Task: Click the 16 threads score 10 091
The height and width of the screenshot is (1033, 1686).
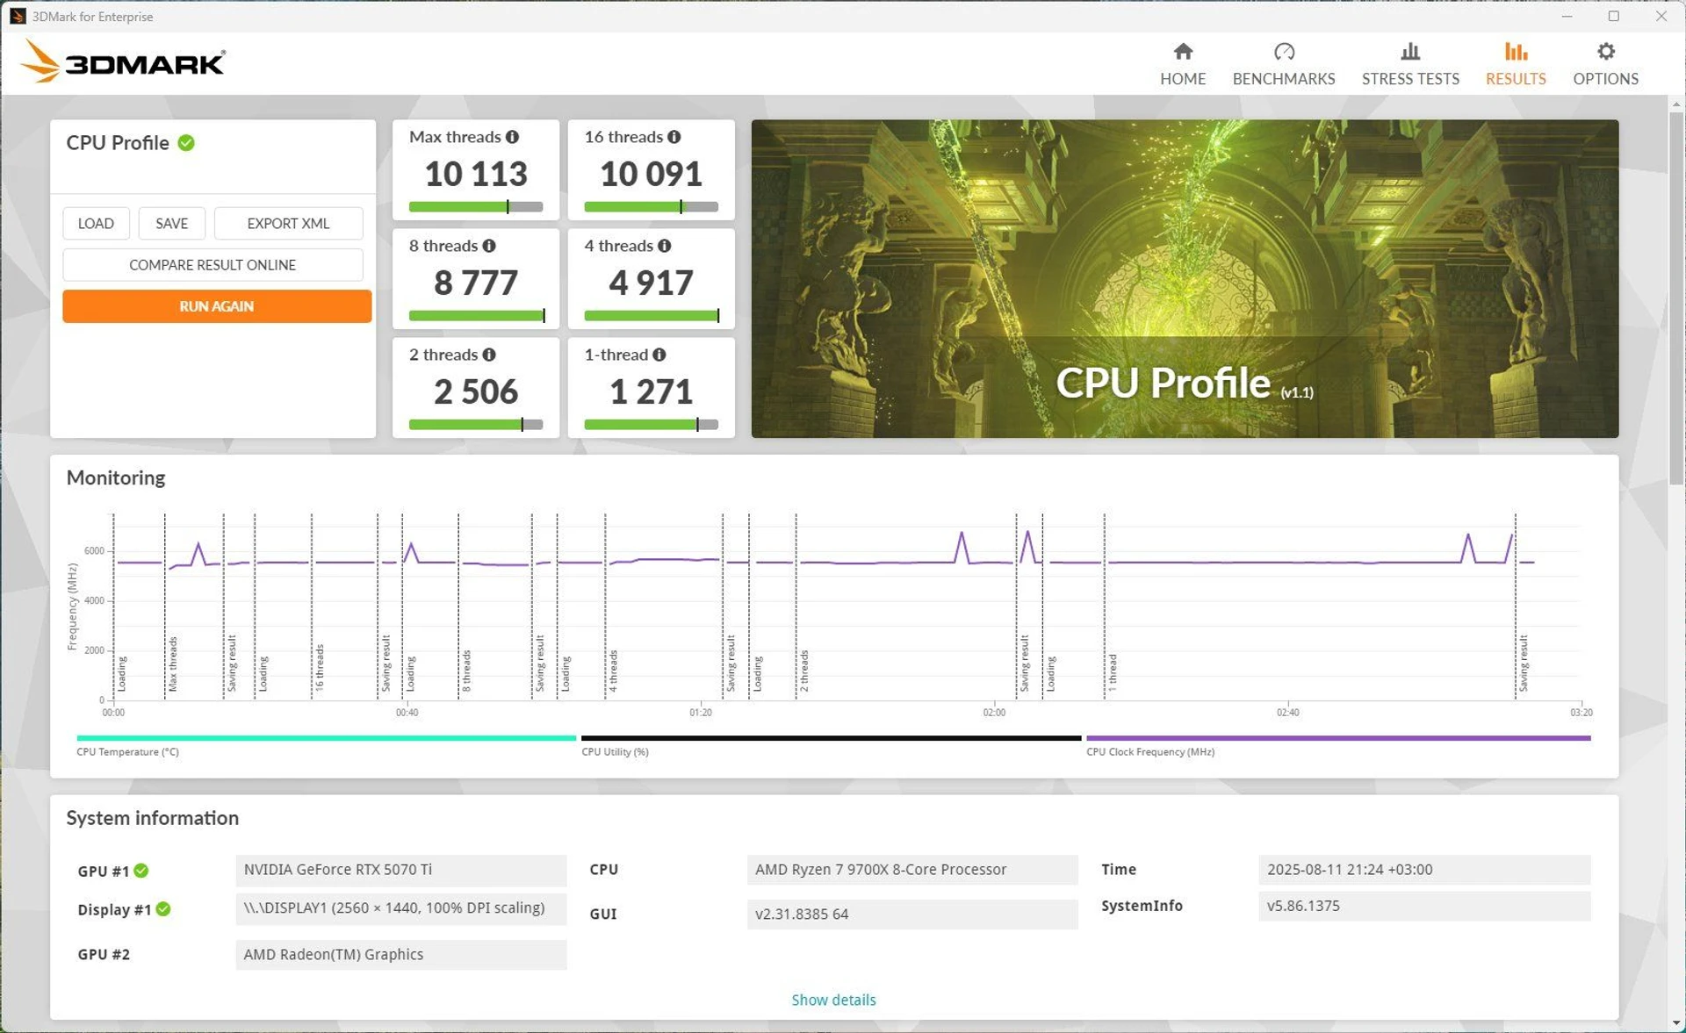Action: [652, 174]
